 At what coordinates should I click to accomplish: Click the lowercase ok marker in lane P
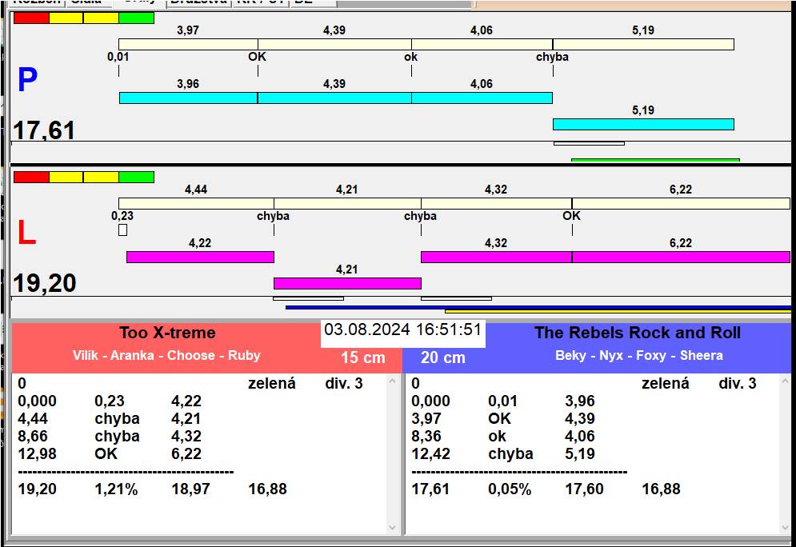point(410,57)
